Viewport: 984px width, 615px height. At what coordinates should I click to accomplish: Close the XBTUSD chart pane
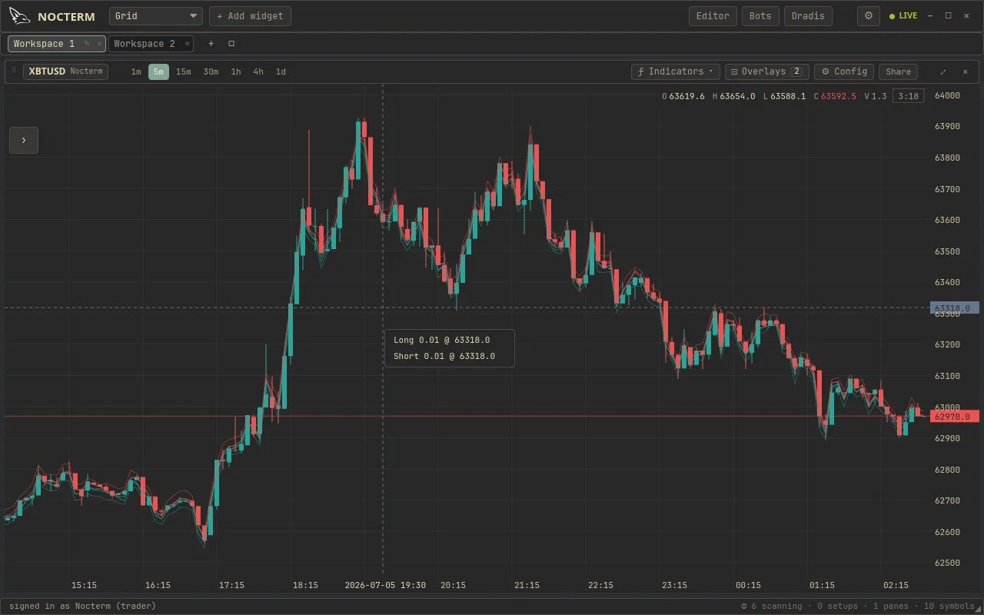click(x=966, y=71)
